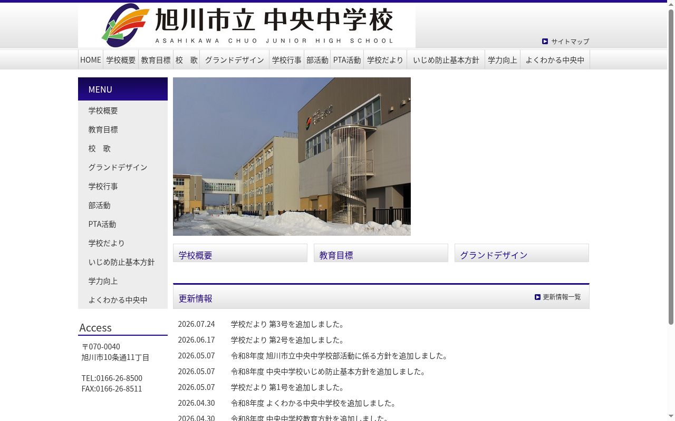The width and height of the screenshot is (675, 421).
Task: Select 校 歌 in top navigation bar
Action: (x=186, y=60)
